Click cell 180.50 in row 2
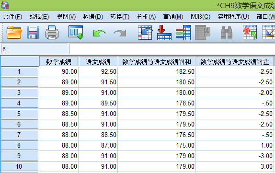The width and height of the screenshot is (275, 173). point(157,82)
